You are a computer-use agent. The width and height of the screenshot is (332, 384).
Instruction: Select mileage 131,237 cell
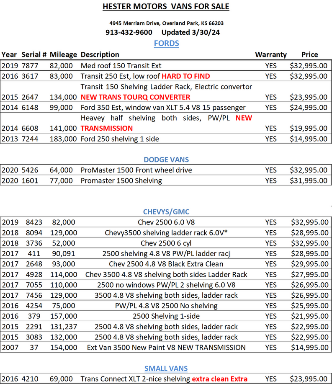[64, 327]
